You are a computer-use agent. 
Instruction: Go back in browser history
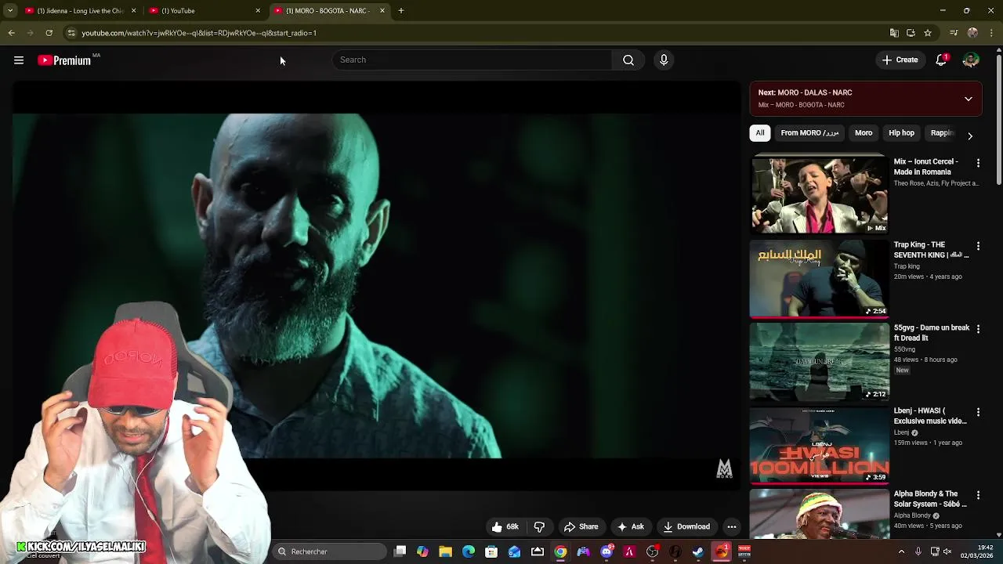coord(11,33)
